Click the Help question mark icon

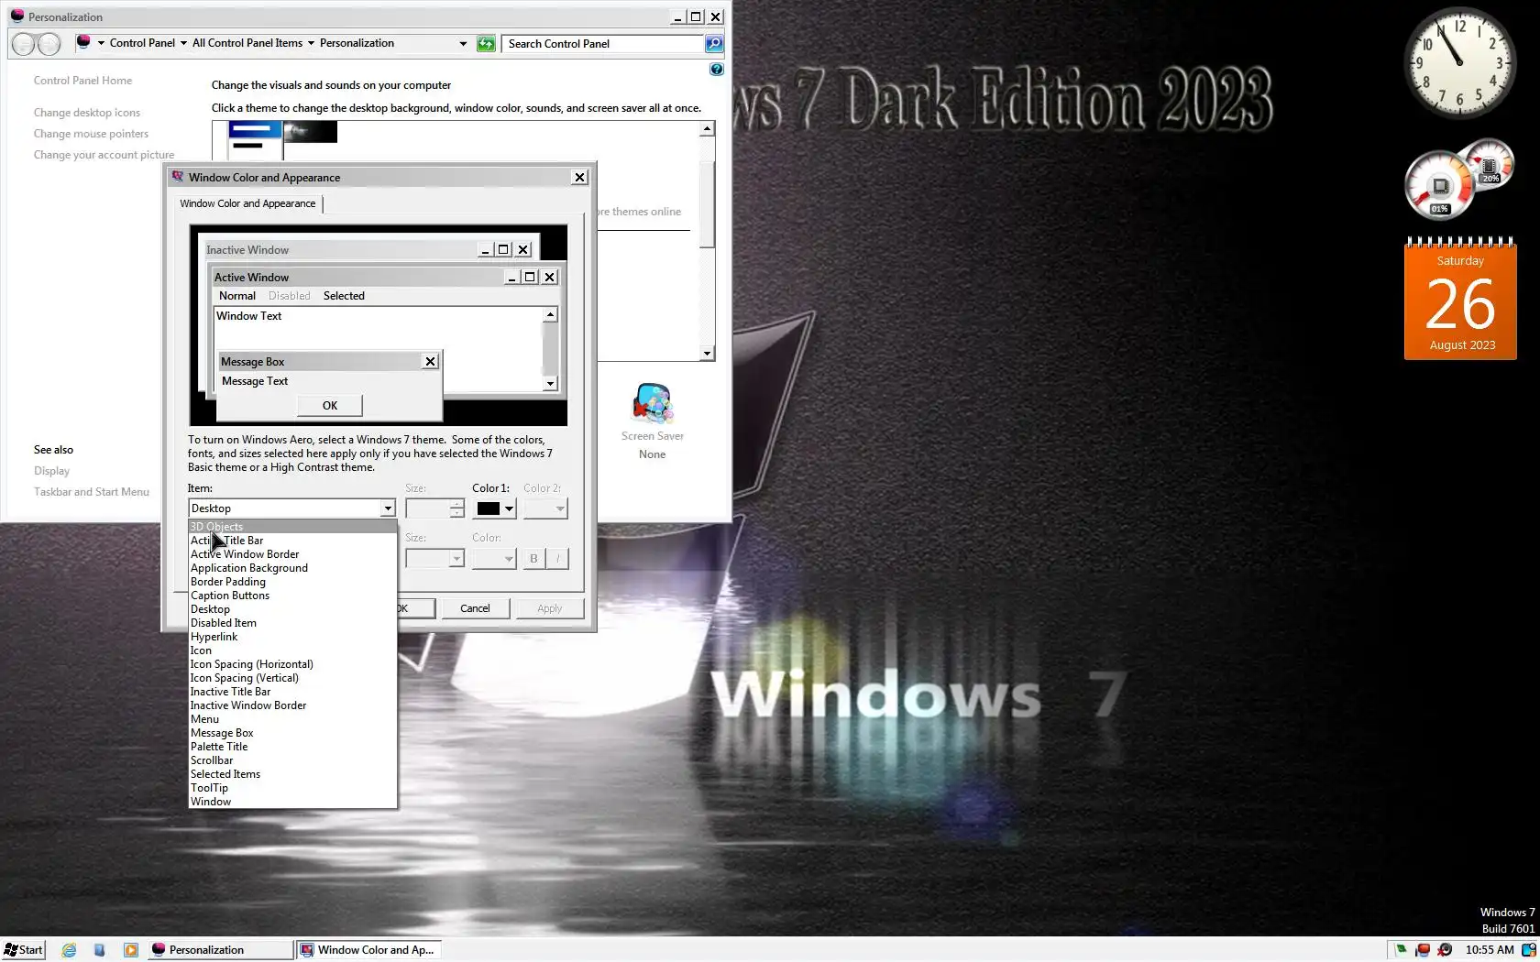(x=717, y=70)
